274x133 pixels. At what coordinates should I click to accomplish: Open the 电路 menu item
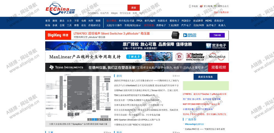tap(84, 21)
